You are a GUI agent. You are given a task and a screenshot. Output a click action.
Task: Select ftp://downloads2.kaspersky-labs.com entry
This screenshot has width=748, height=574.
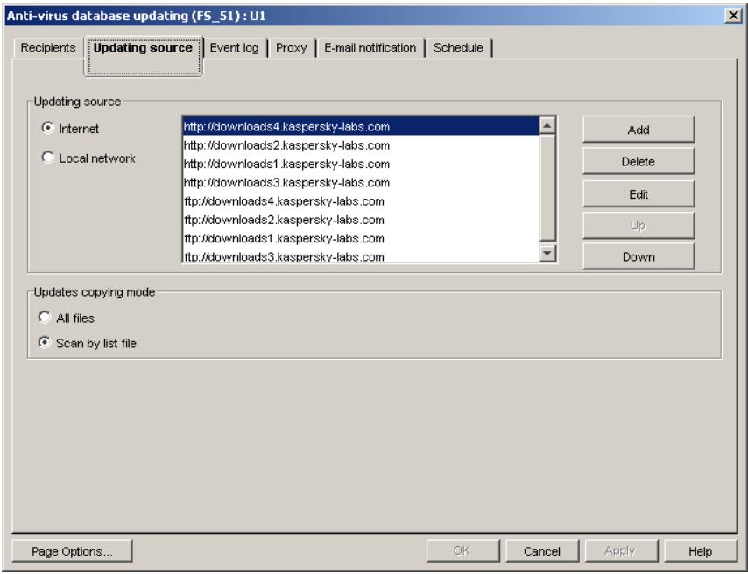point(361,220)
